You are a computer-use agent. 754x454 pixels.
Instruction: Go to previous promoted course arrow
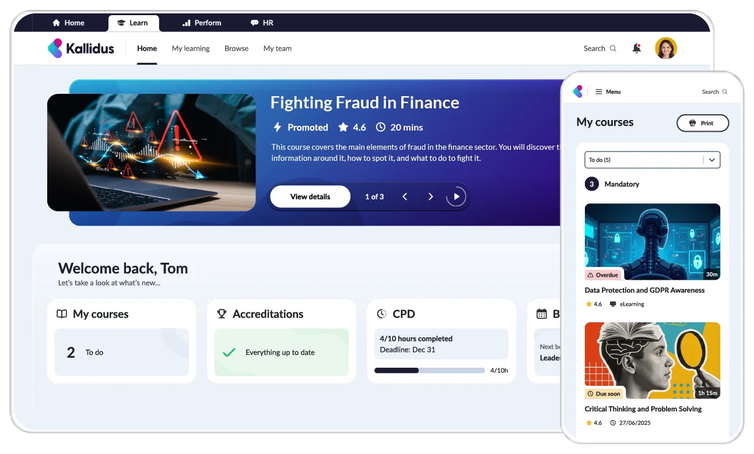[405, 196]
